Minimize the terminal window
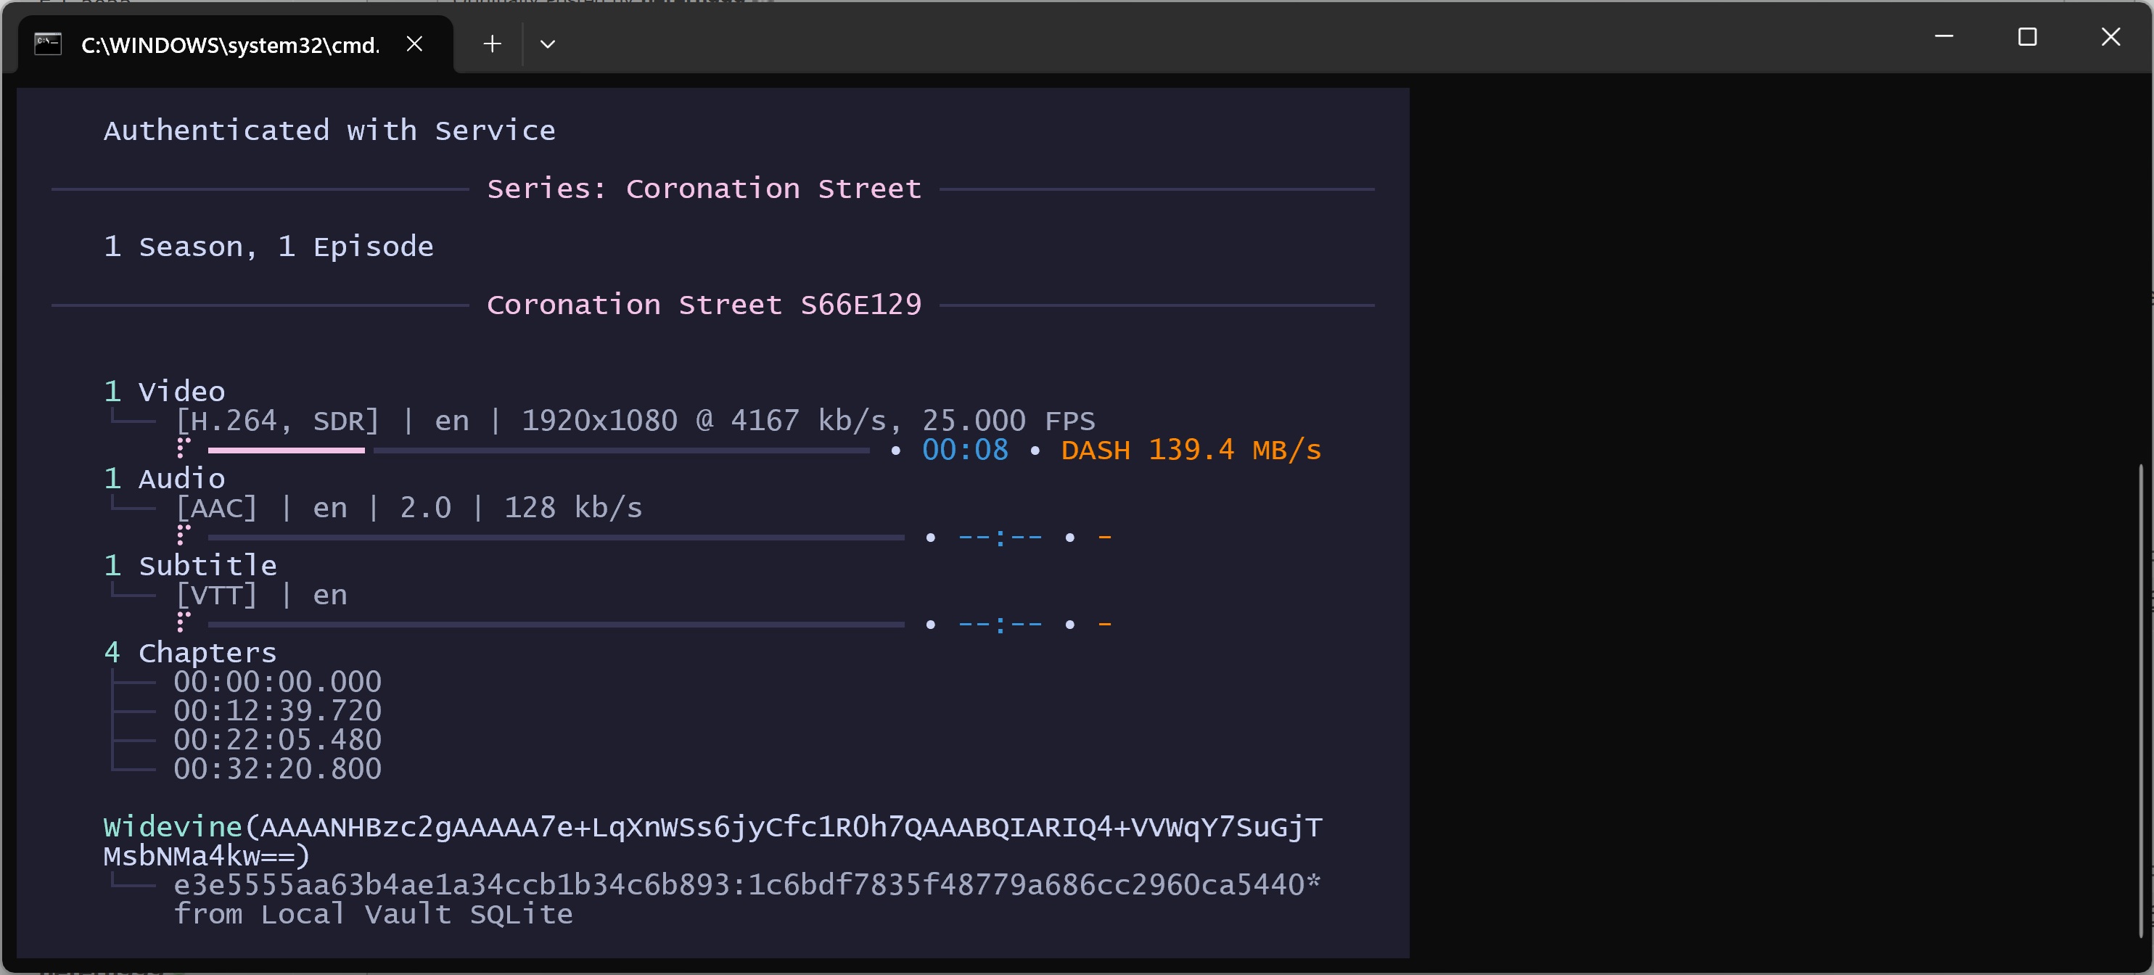 click(1944, 37)
